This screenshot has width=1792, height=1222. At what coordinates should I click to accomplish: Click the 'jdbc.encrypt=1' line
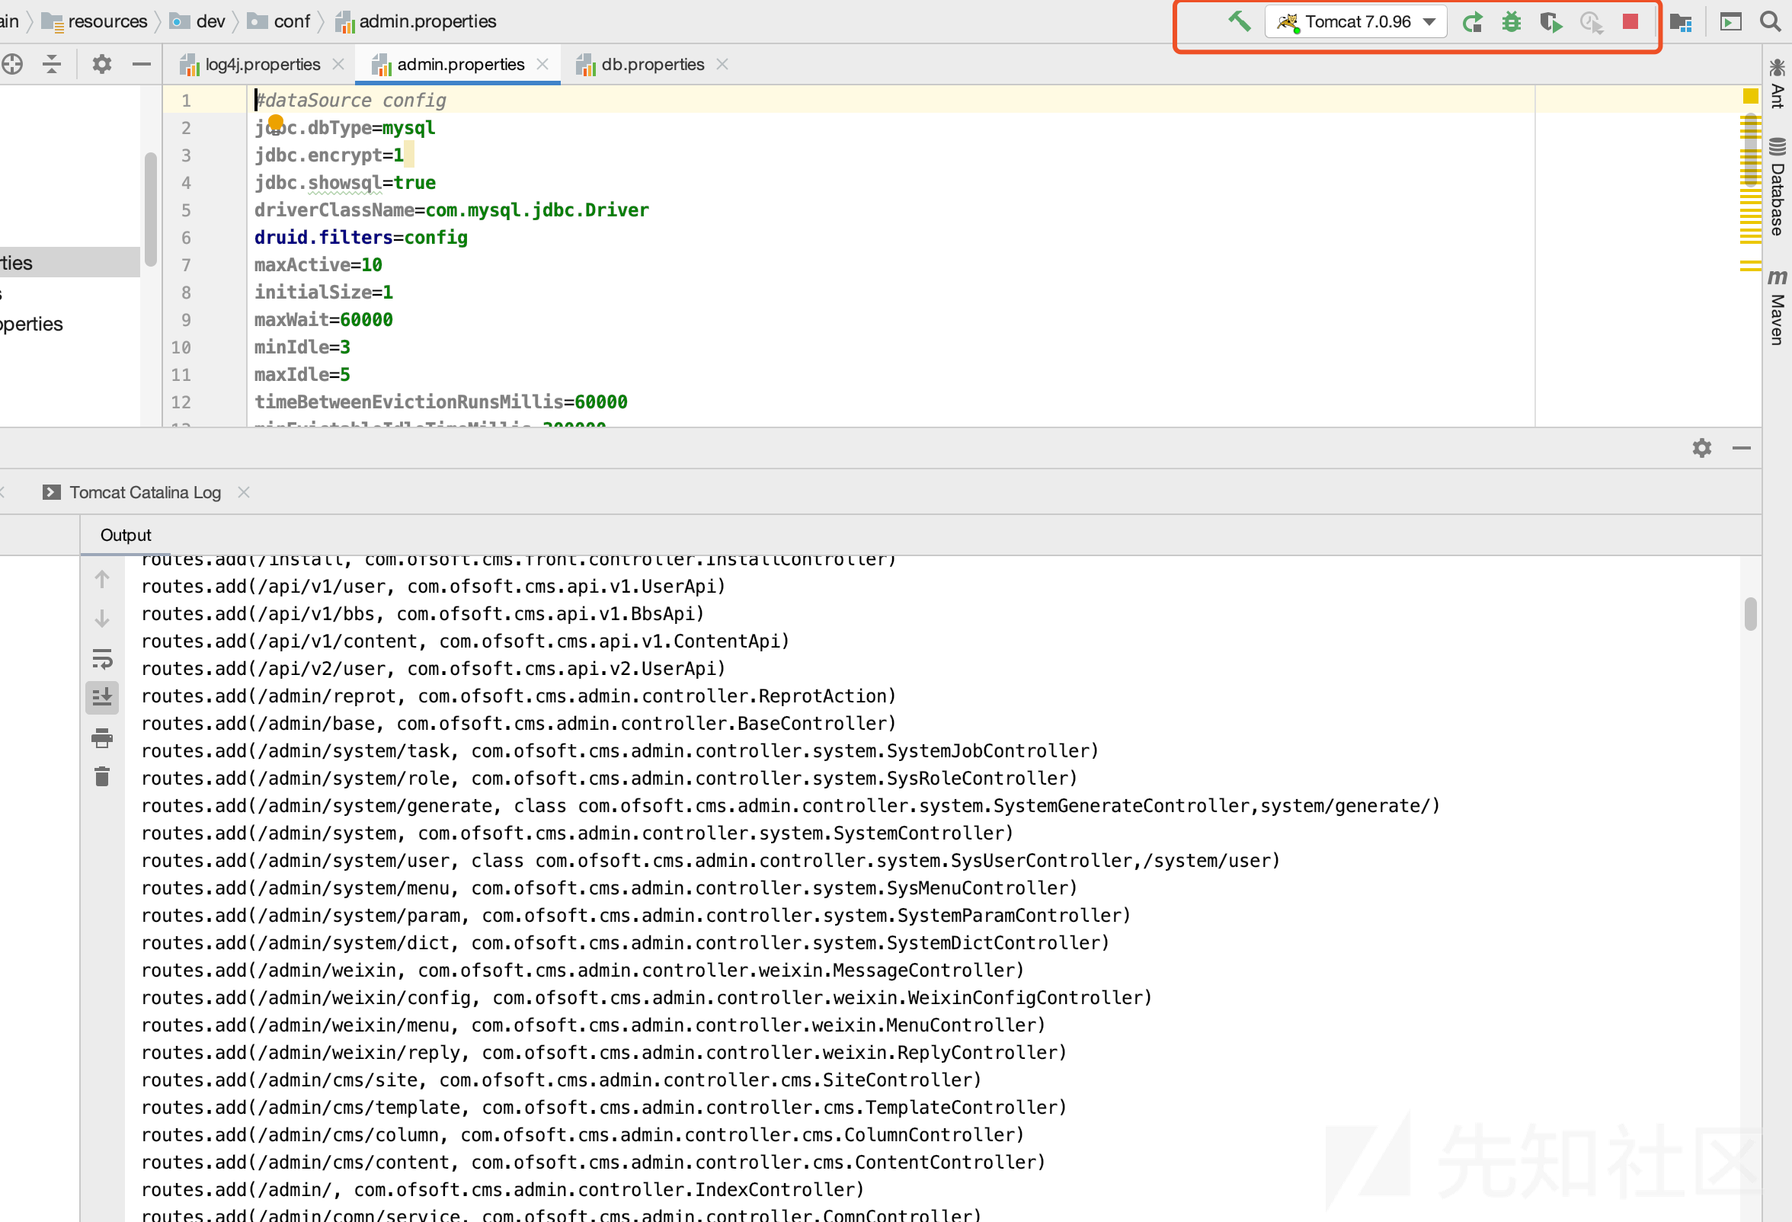(x=329, y=155)
